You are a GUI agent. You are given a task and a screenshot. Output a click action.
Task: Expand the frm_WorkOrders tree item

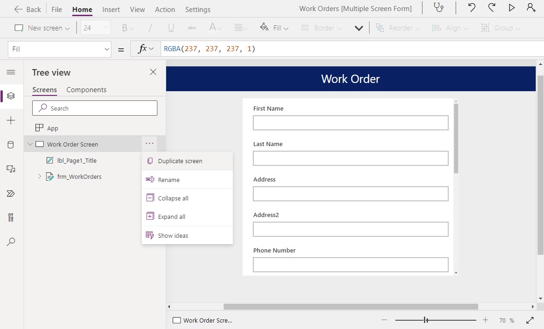[40, 176]
